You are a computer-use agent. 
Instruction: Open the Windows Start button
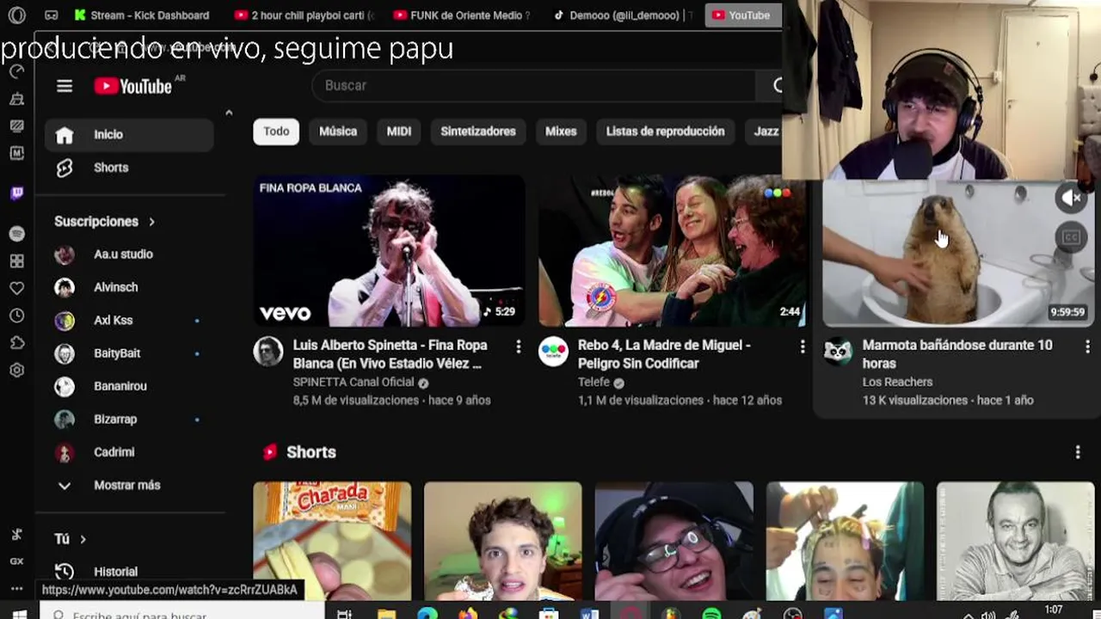tap(19, 614)
